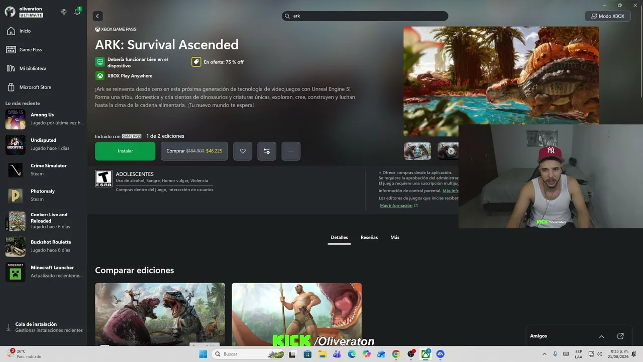
Task: Open second edition card with spear warrior
Action: pyautogui.click(x=296, y=314)
